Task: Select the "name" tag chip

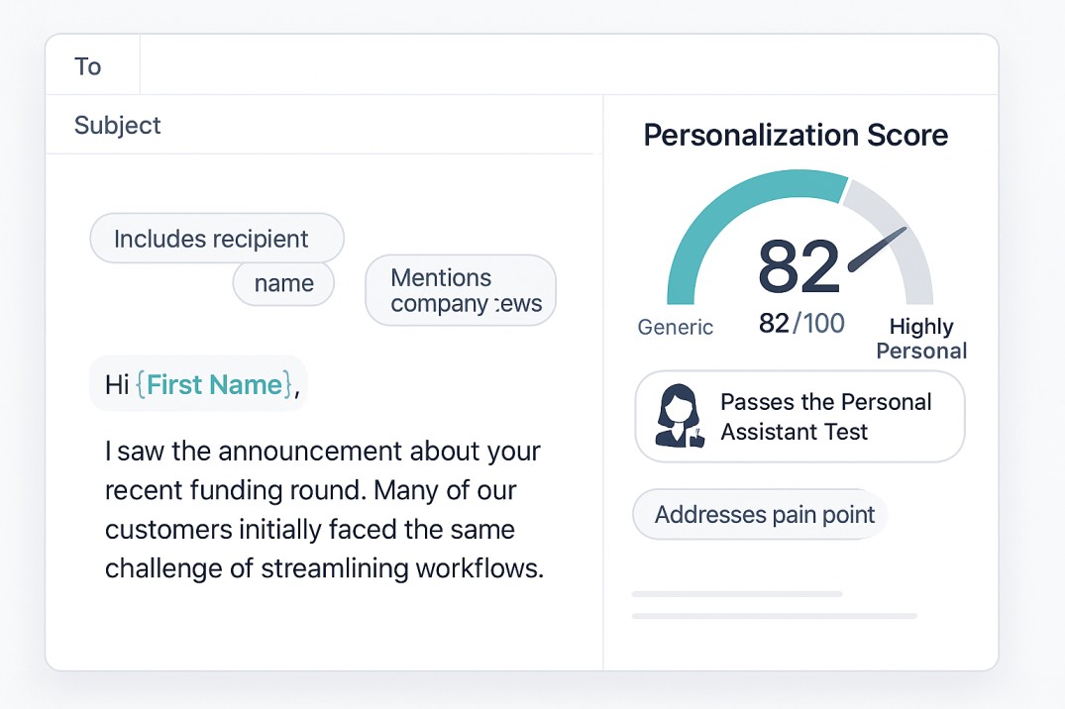Action: click(283, 283)
